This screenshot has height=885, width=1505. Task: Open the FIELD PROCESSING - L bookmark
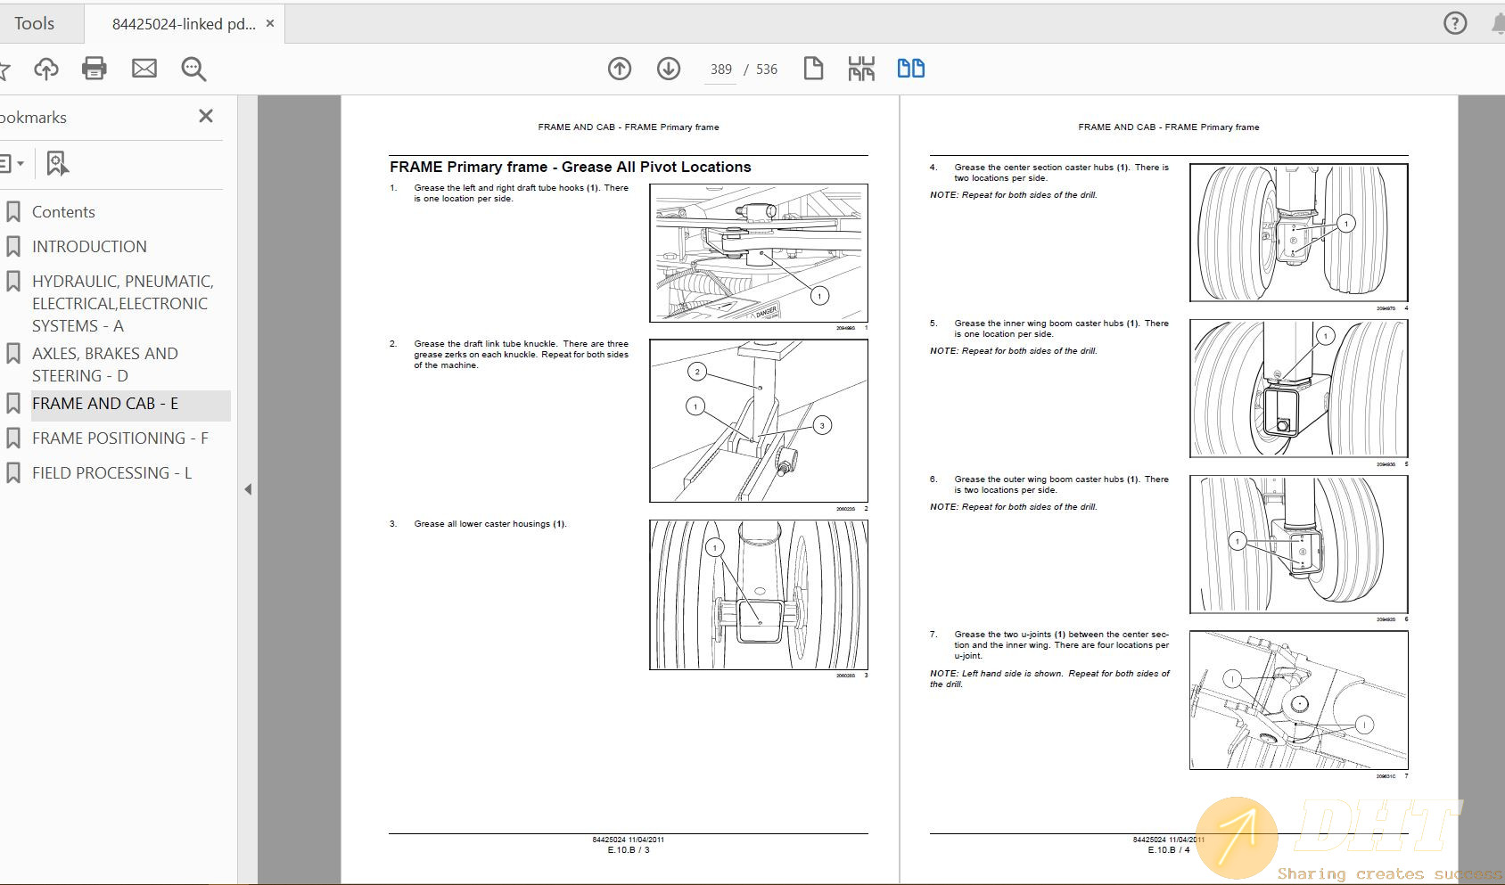[x=112, y=473]
